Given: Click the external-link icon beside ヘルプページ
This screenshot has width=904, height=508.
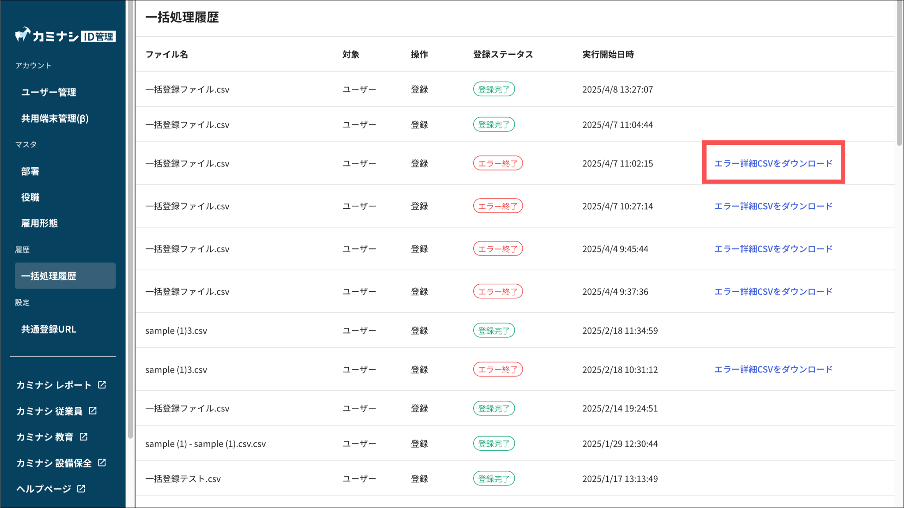Looking at the screenshot, I should 81,489.
